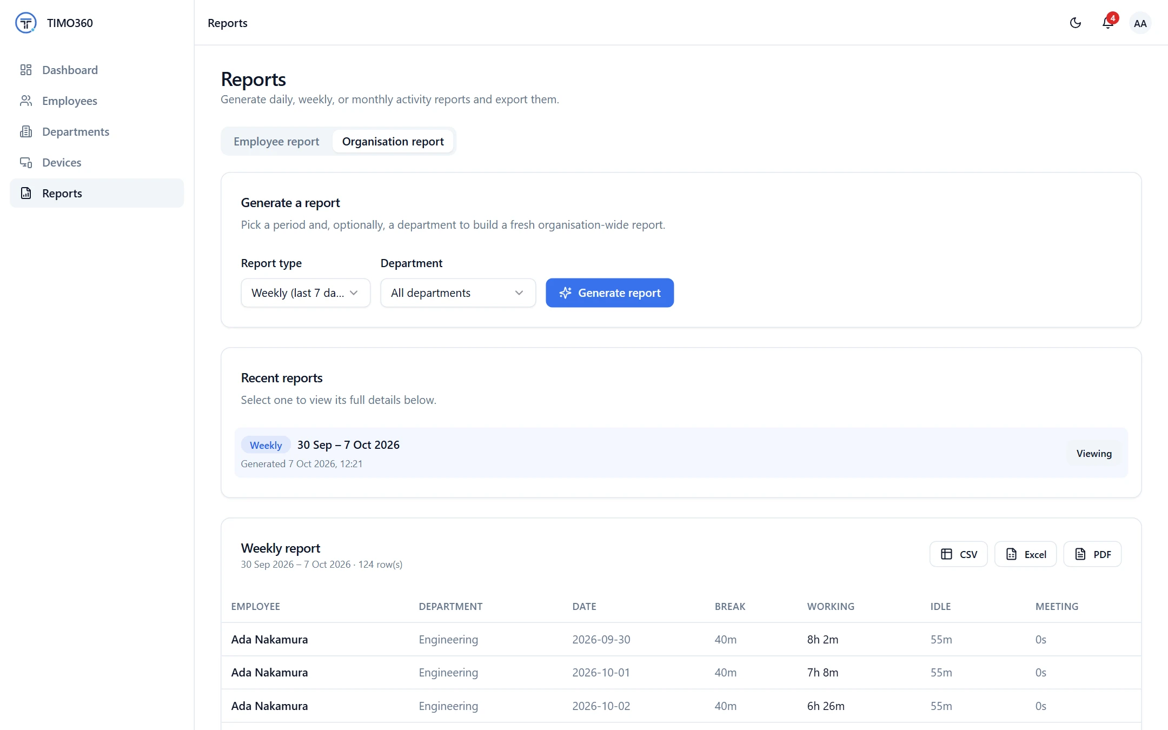The image size is (1168, 730).
Task: Switch to Employee report tab
Action: coord(276,141)
